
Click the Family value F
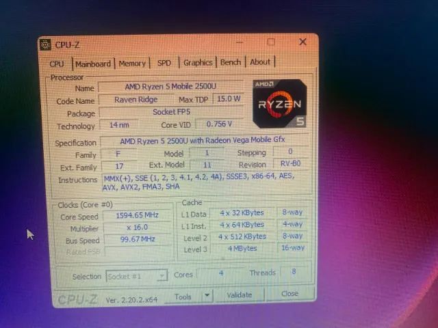pyautogui.click(x=118, y=154)
